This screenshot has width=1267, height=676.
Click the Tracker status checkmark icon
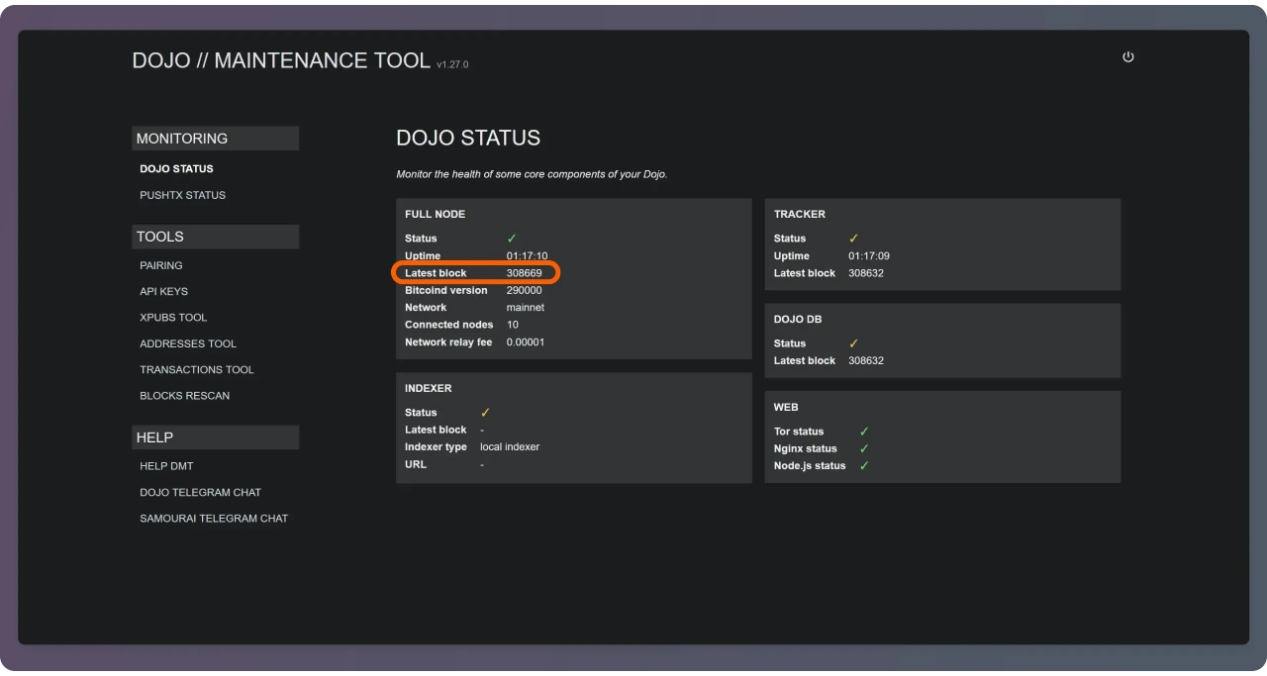853,239
